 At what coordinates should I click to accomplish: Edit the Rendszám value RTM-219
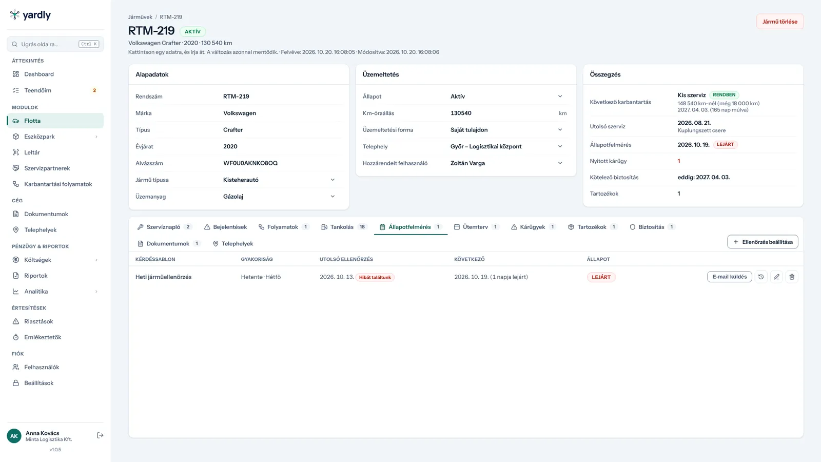pyautogui.click(x=281, y=97)
